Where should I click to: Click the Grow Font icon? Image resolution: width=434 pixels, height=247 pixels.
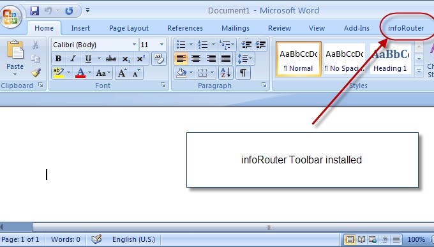[x=122, y=73]
